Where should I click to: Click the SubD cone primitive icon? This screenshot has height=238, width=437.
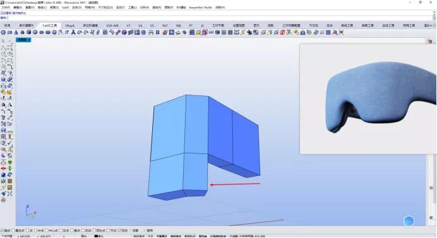[16, 32]
